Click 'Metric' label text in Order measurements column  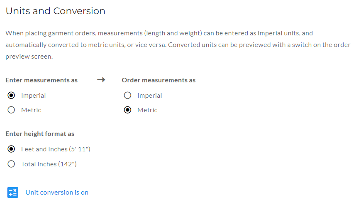tap(147, 110)
